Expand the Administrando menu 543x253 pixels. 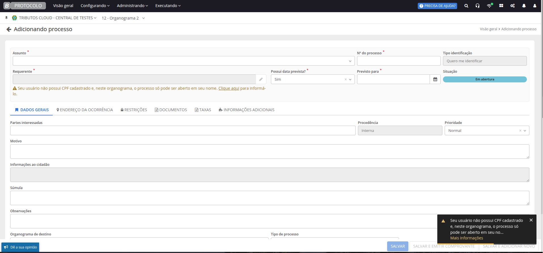pyautogui.click(x=132, y=6)
